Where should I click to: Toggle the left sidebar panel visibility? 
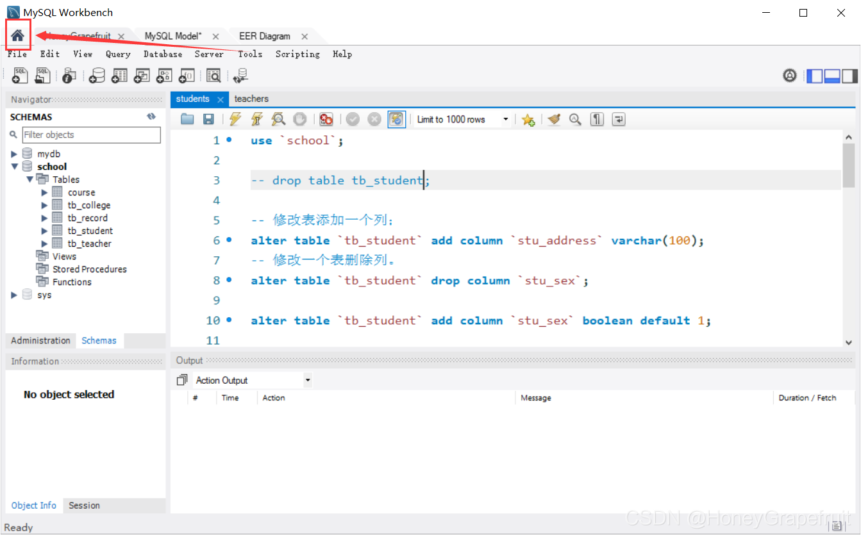pyautogui.click(x=814, y=76)
